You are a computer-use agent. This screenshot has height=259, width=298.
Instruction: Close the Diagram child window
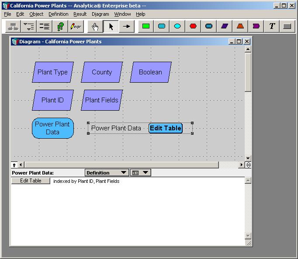coord(247,41)
